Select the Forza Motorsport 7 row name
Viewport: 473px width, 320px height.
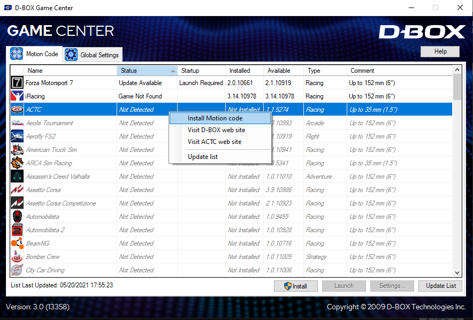[49, 83]
